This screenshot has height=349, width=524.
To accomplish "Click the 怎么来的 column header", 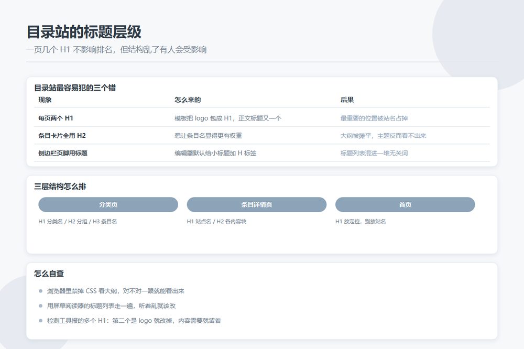I will (x=188, y=100).
